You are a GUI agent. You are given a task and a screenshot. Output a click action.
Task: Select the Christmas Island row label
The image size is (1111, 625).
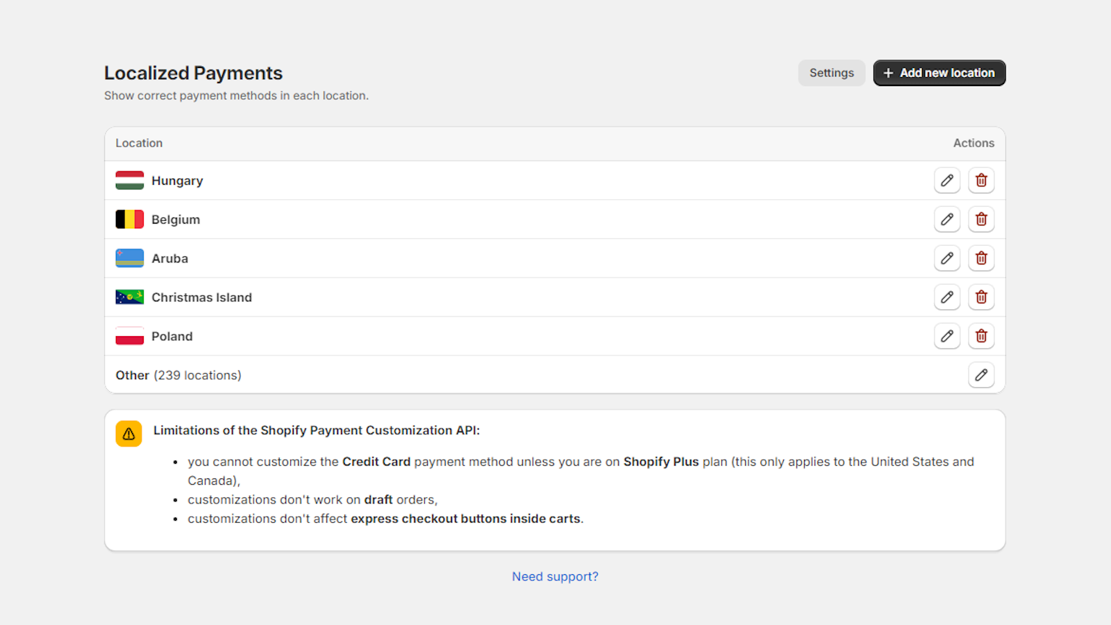coord(201,297)
